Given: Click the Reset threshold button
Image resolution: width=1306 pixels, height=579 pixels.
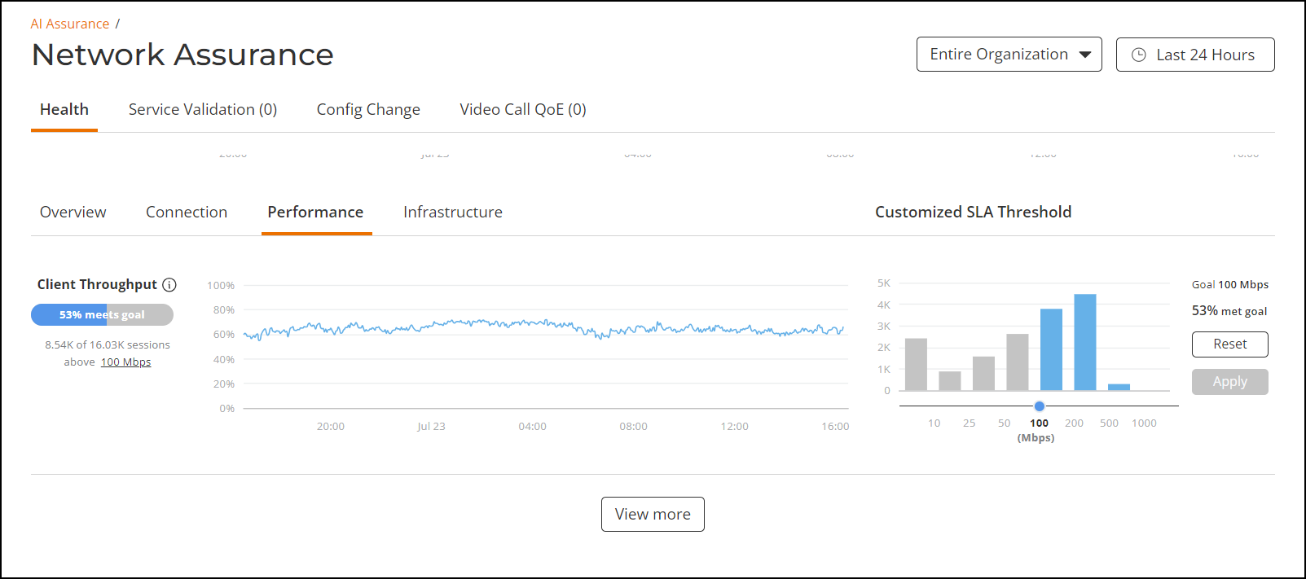Looking at the screenshot, I should [1229, 344].
